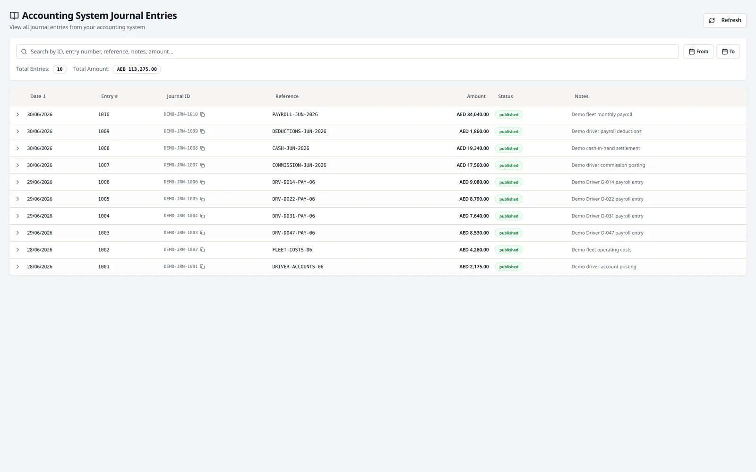Expand row for entry 1004
756x472 pixels.
(x=17, y=216)
